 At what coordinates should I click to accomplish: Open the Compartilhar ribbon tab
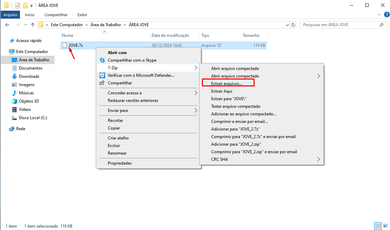click(56, 15)
